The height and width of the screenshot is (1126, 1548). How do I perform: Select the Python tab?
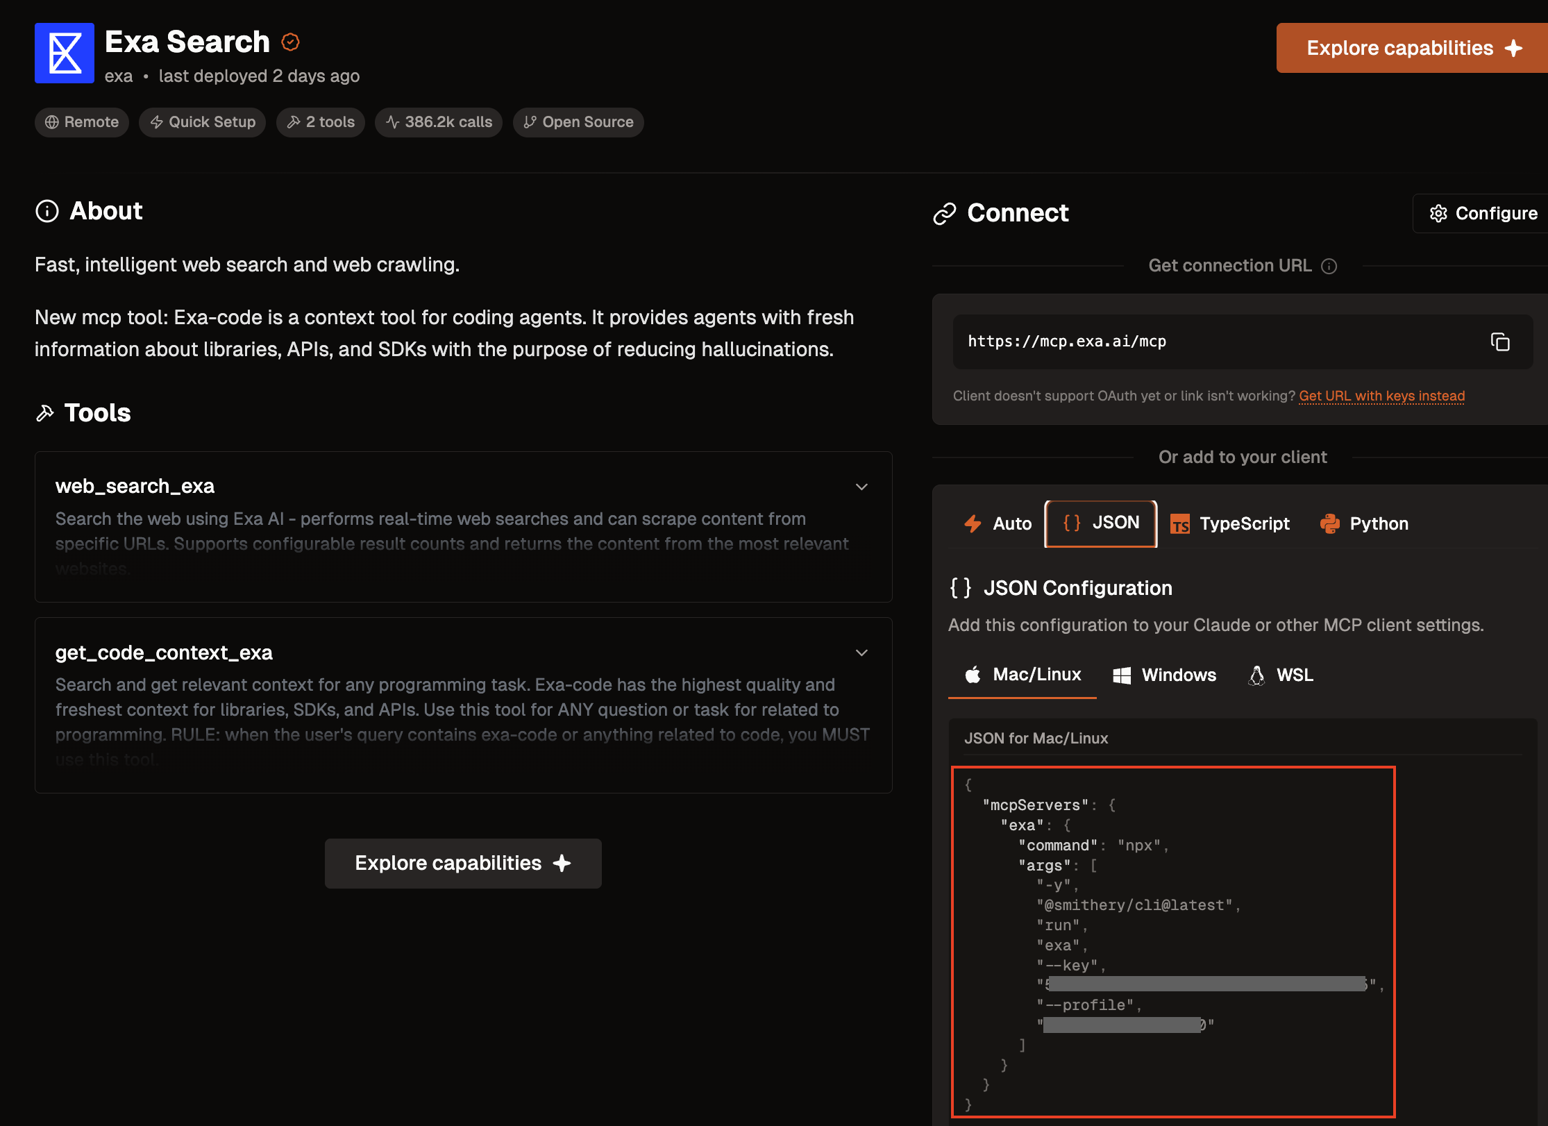pyautogui.click(x=1364, y=524)
